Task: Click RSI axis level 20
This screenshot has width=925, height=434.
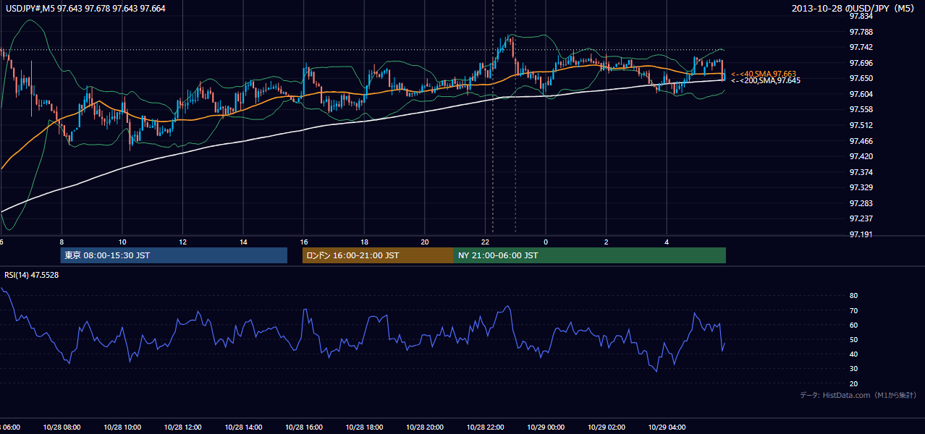Action: pos(853,383)
